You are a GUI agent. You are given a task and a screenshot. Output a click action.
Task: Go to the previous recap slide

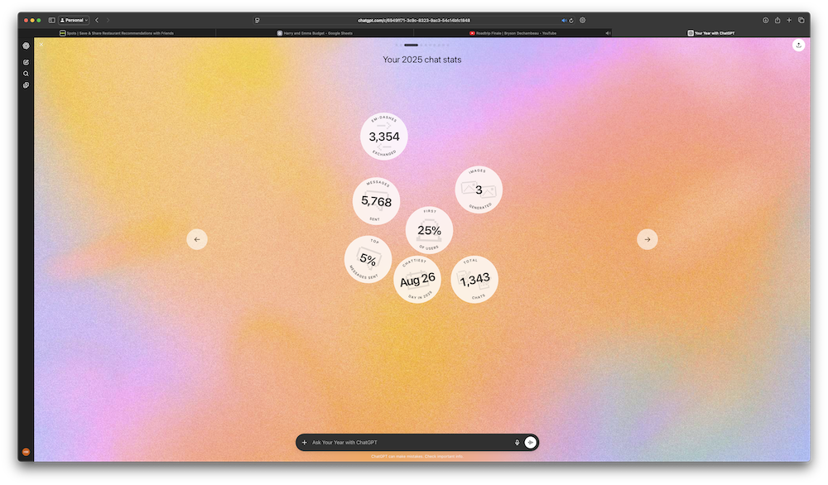[x=197, y=239]
